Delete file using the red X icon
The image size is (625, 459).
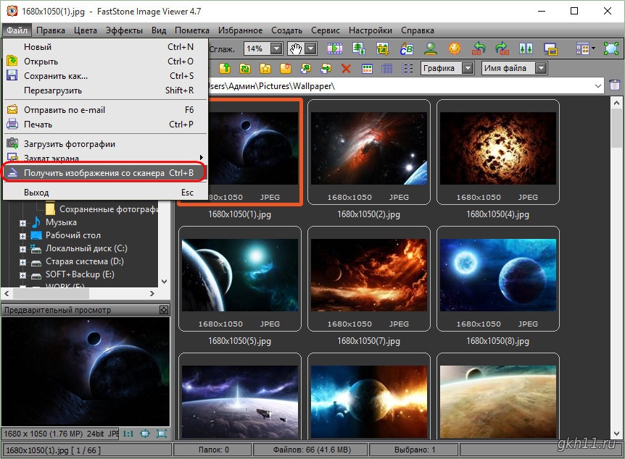[346, 68]
